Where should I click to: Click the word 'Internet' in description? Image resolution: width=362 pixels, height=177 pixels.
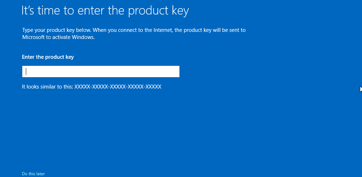163,30
